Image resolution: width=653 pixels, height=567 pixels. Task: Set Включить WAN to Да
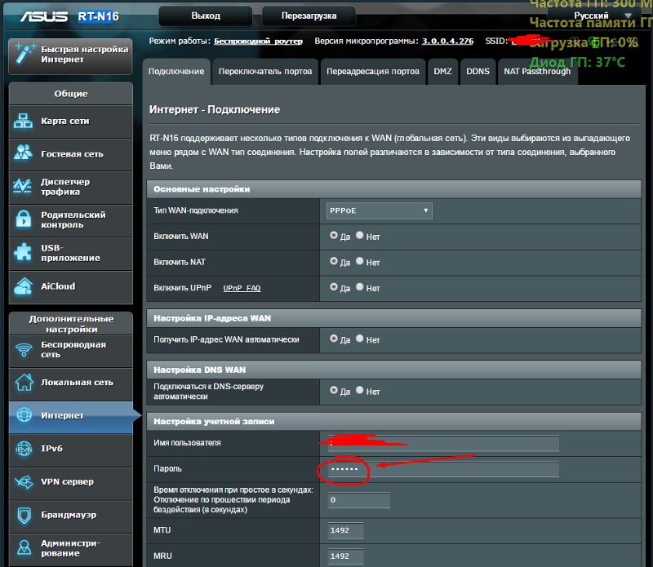pos(334,235)
